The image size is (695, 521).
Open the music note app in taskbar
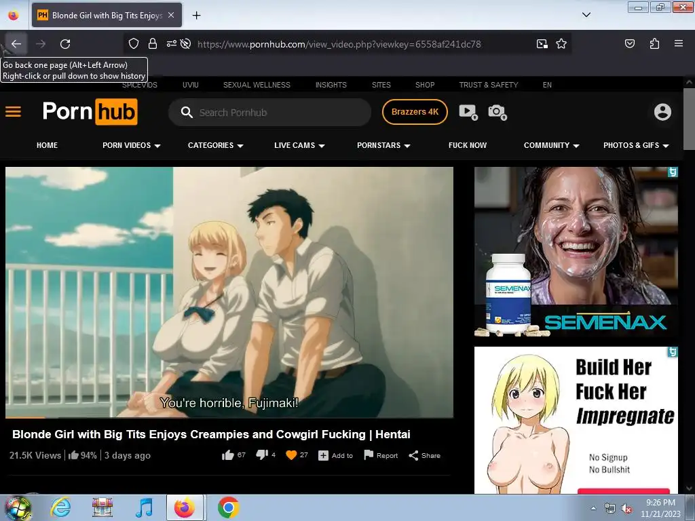144,507
